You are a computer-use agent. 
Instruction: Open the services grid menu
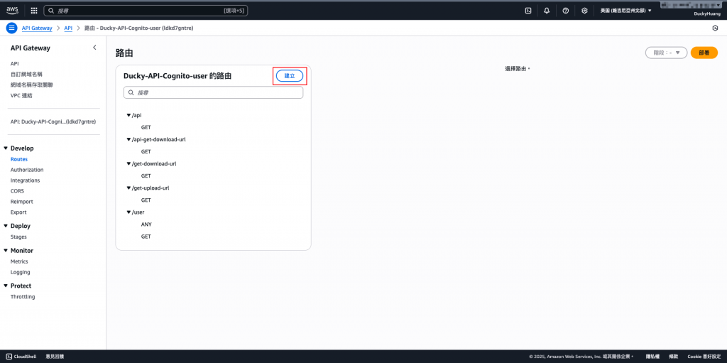click(34, 10)
